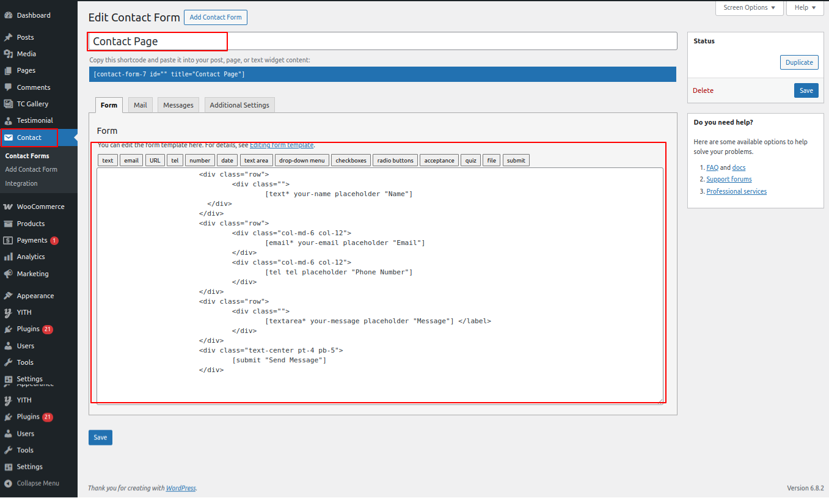This screenshot has height=498, width=829.
Task: Insert an acceptance form-tag
Action: tap(439, 160)
